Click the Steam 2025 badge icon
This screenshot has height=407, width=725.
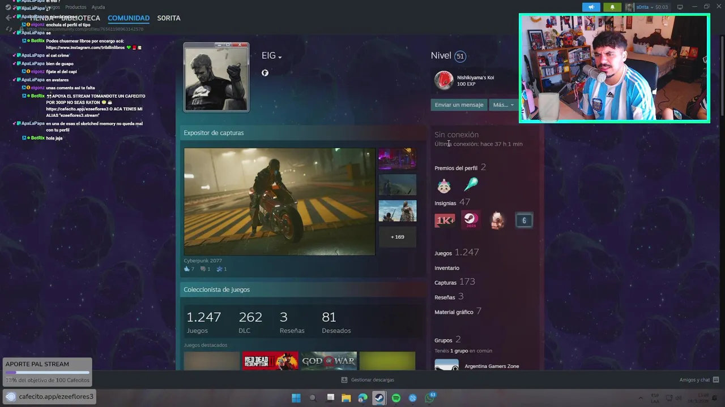(x=471, y=220)
